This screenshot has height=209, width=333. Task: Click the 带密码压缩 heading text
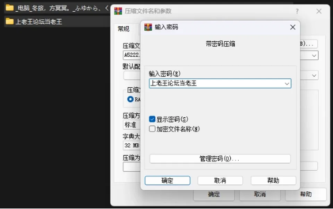pos(220,44)
